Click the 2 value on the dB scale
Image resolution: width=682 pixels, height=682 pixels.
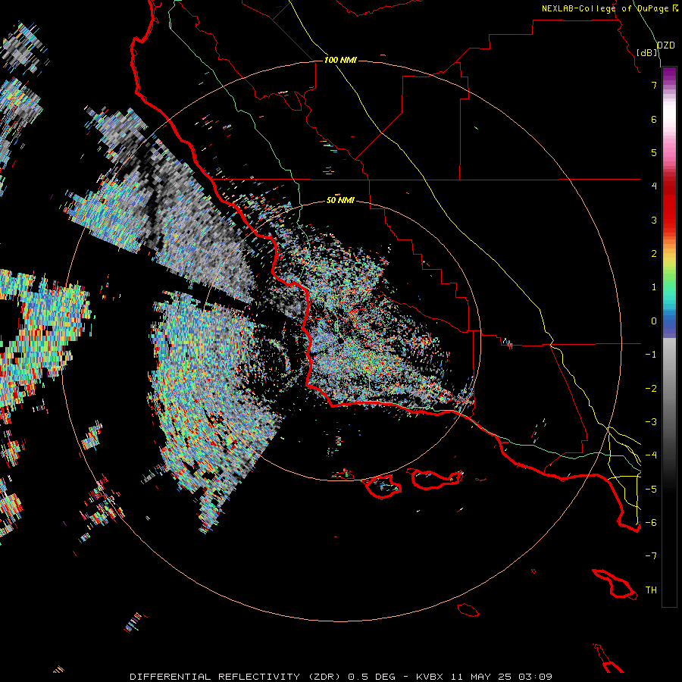pos(654,254)
